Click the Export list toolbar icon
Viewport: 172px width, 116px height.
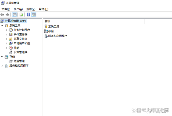(x=21, y=15)
